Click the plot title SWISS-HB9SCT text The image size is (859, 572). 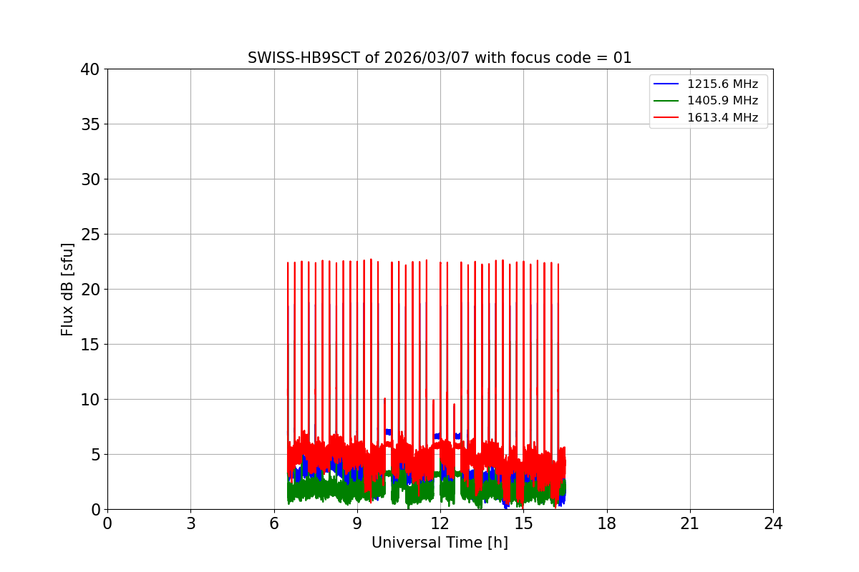pos(440,58)
